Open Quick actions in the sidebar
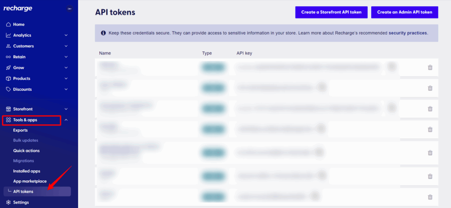Image resolution: width=451 pixels, height=208 pixels. click(26, 151)
